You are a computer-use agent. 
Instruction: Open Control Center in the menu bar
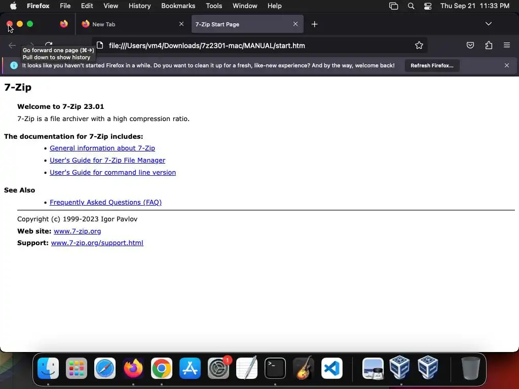[428, 6]
